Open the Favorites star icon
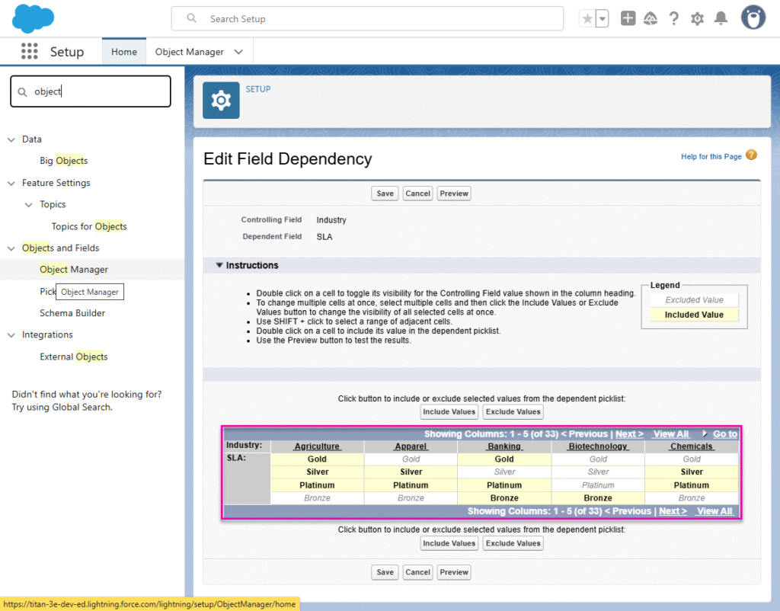The image size is (780, 611). click(587, 19)
